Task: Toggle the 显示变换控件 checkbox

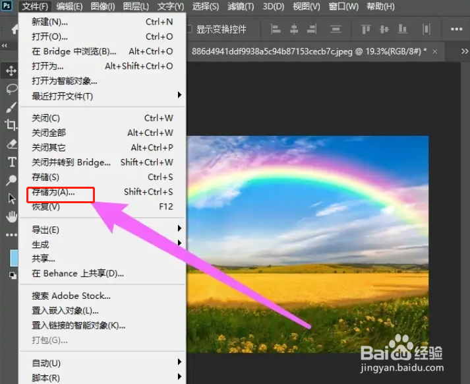Action: point(189,29)
